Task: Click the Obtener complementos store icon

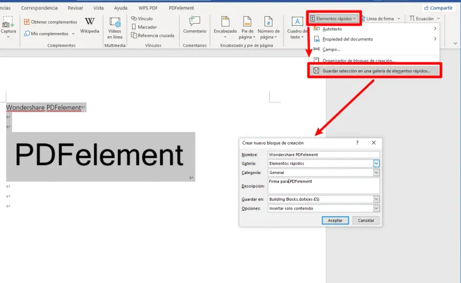Action: 27,22
